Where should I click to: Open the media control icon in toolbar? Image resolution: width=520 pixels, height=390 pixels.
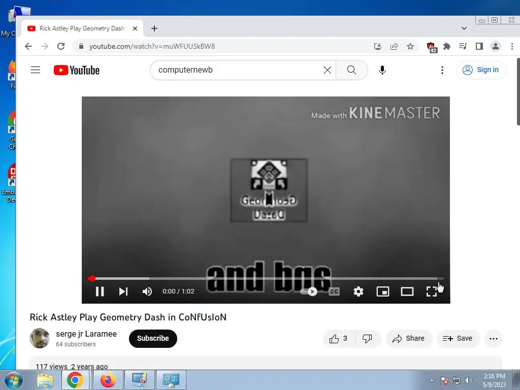[463, 46]
